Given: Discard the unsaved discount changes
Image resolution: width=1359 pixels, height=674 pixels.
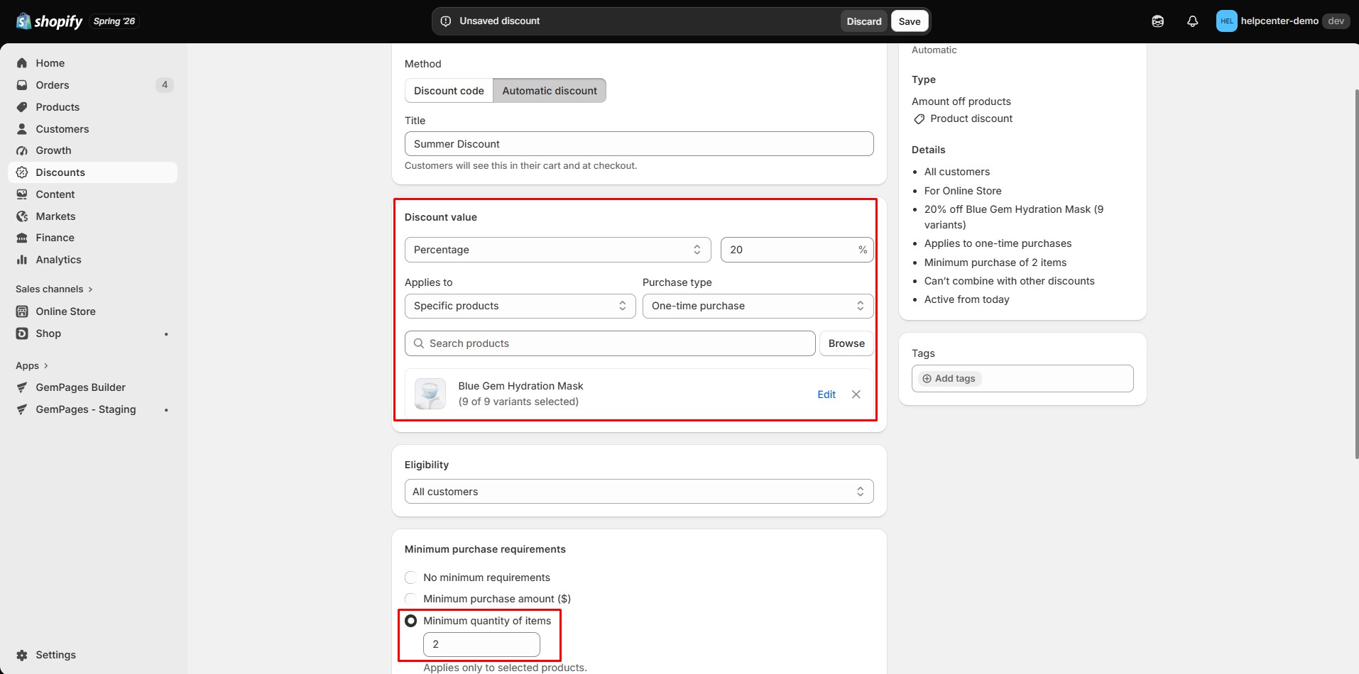Looking at the screenshot, I should pyautogui.click(x=864, y=21).
